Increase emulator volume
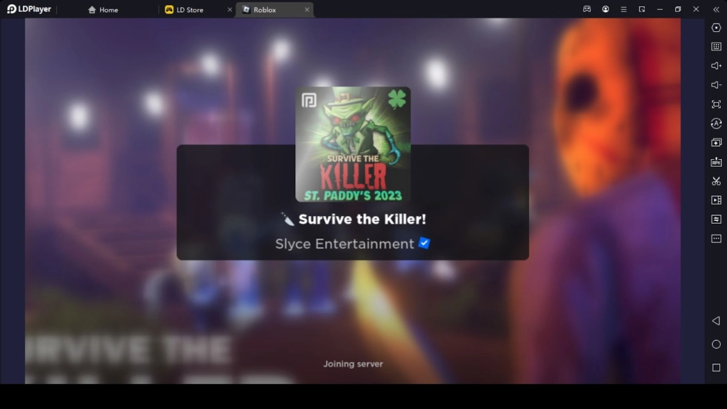 [x=716, y=66]
